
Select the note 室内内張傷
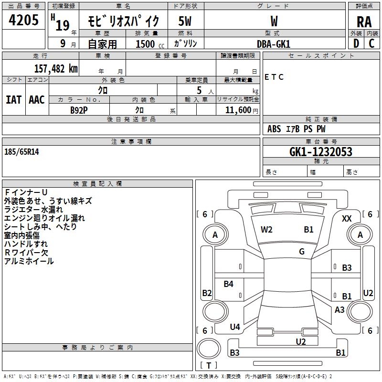point(22,235)
